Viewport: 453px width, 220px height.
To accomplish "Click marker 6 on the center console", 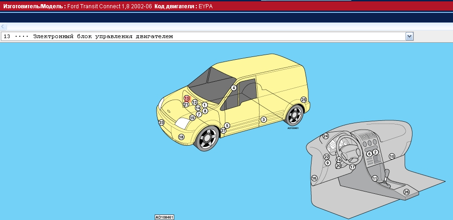I will click(x=369, y=154).
